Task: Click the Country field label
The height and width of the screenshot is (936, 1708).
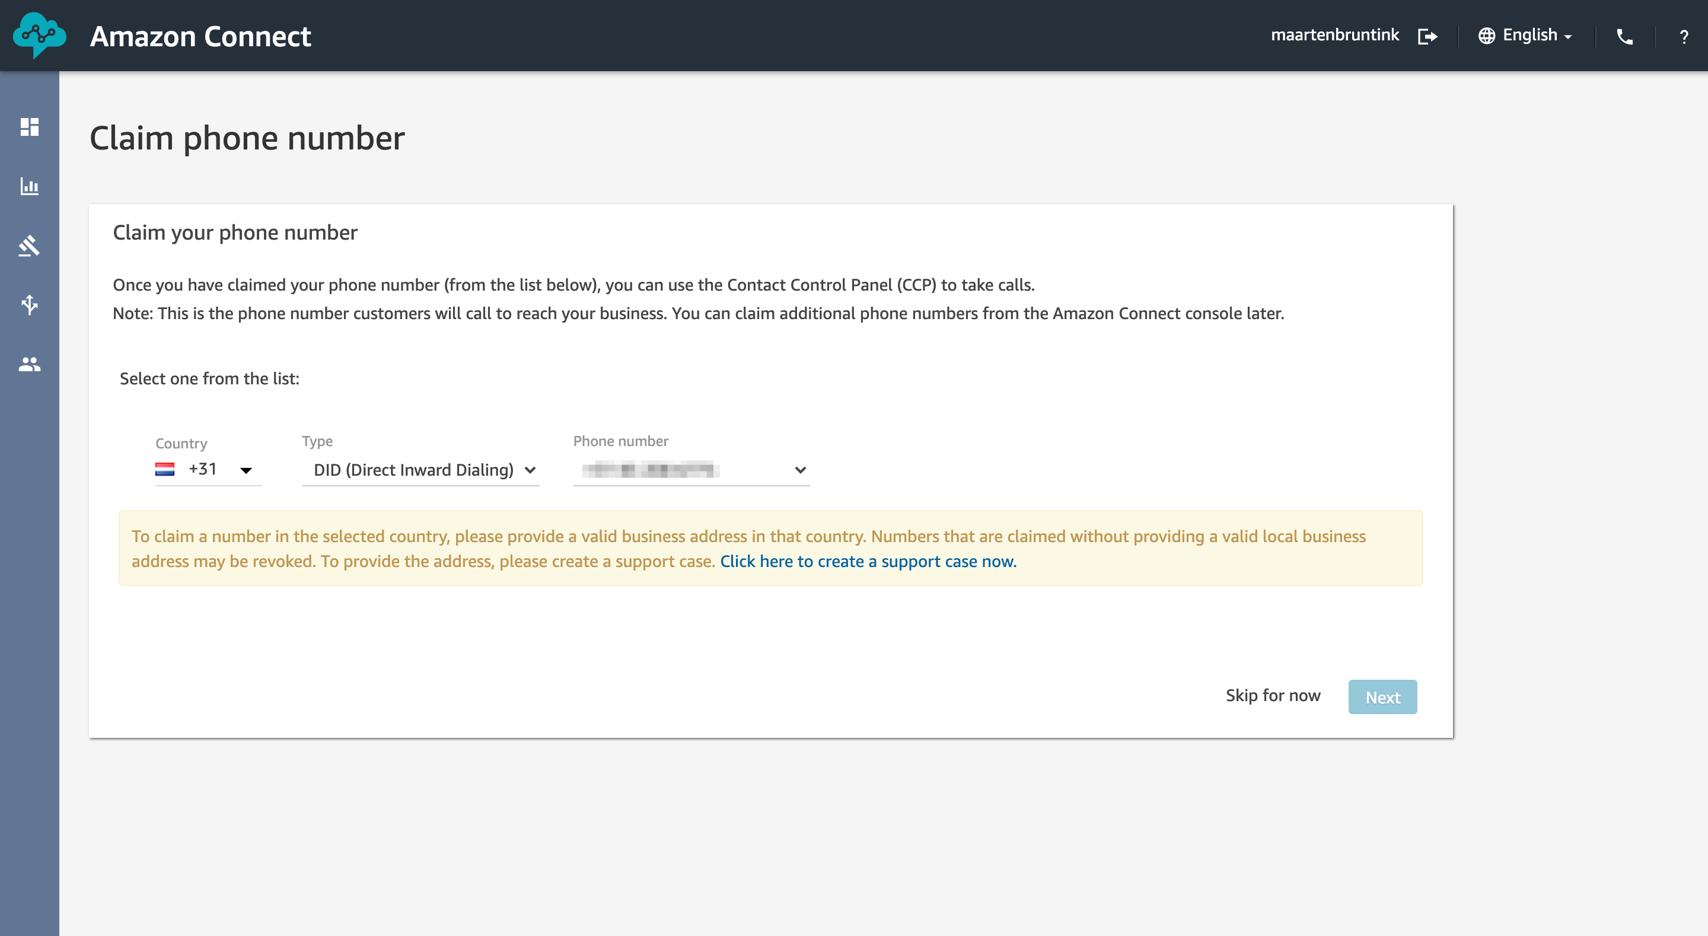Action: tap(181, 443)
